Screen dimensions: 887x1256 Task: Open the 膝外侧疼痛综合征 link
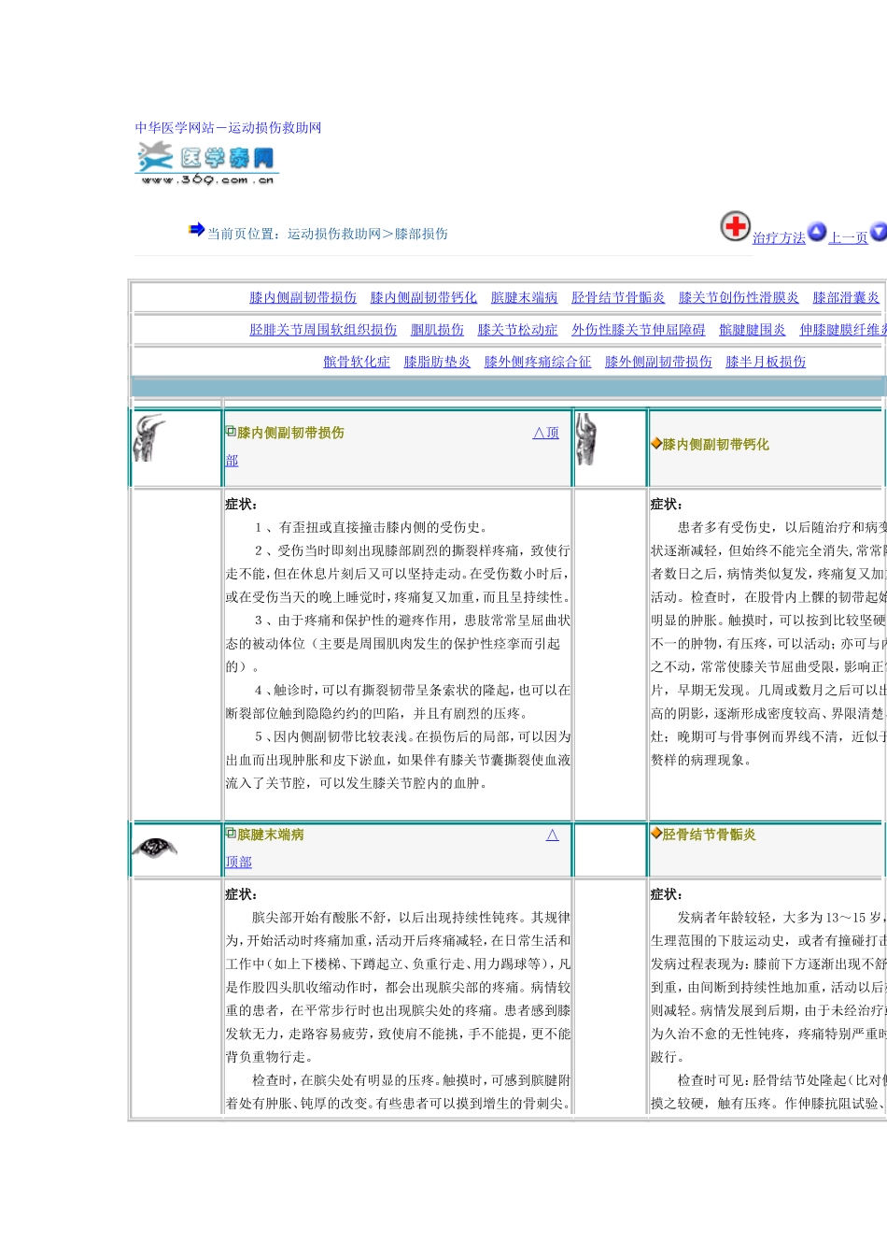point(538,363)
